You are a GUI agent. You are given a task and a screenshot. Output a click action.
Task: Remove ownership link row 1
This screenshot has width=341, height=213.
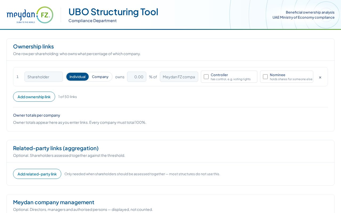point(320,77)
